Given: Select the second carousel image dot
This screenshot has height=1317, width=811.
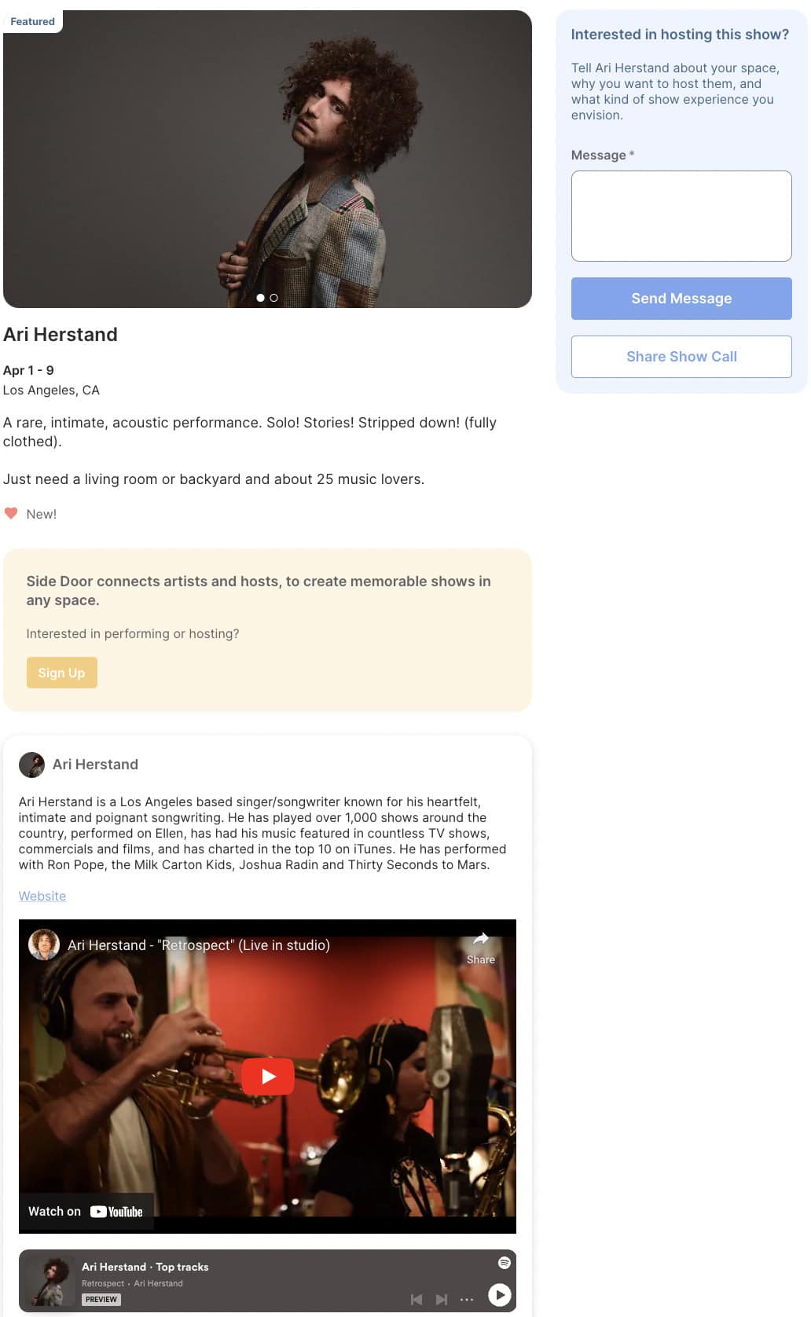Looking at the screenshot, I should (273, 298).
